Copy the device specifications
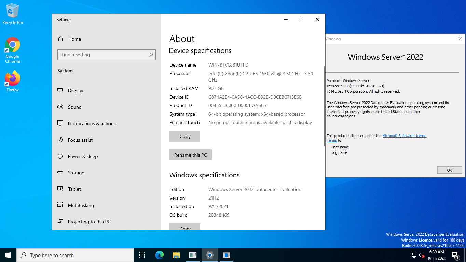The height and width of the screenshot is (262, 466). tap(185, 136)
